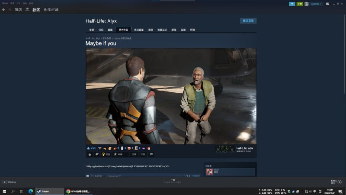The image size is (346, 195).
Task: Open the 社区 community section
Action: (36, 10)
